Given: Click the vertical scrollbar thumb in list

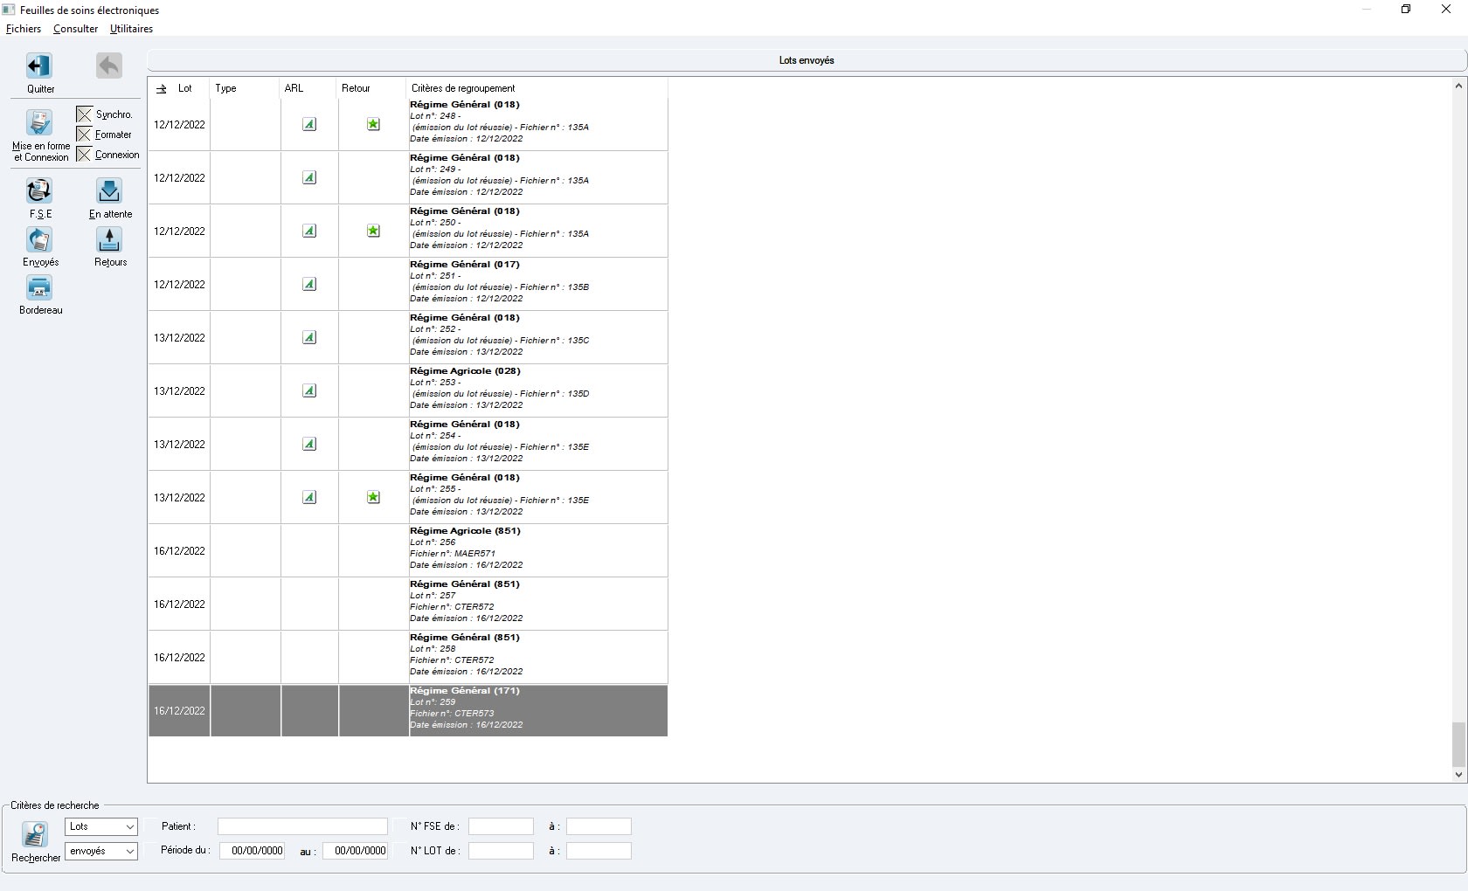Looking at the screenshot, I should point(1458,744).
